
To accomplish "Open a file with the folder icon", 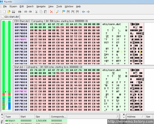I will click(9, 12).
